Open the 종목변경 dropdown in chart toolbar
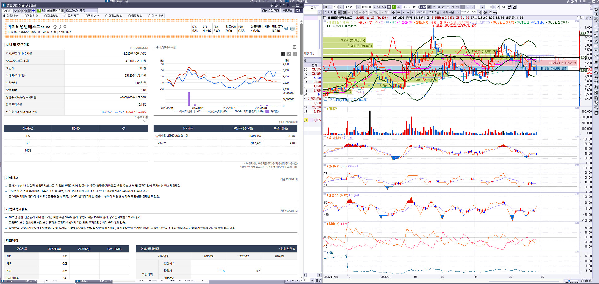Image resolution: width=599 pixels, height=284 pixels. coord(358,7)
